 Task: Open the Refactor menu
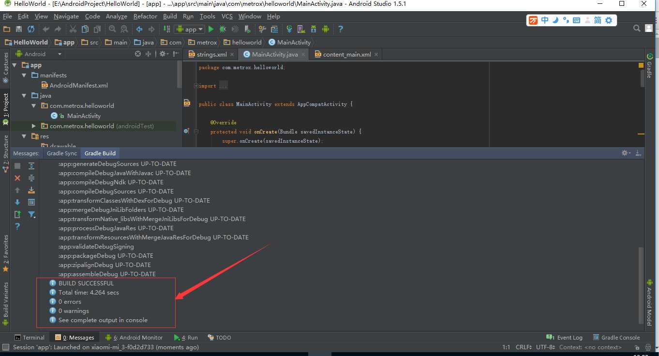click(145, 16)
